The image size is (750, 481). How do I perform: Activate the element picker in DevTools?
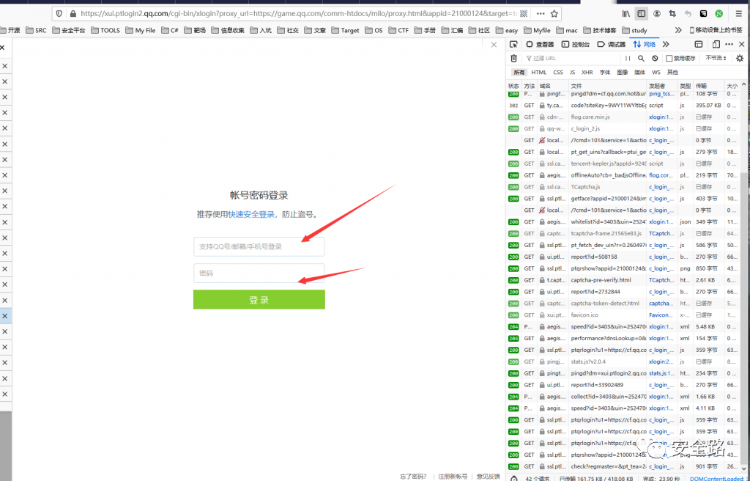[x=513, y=44]
